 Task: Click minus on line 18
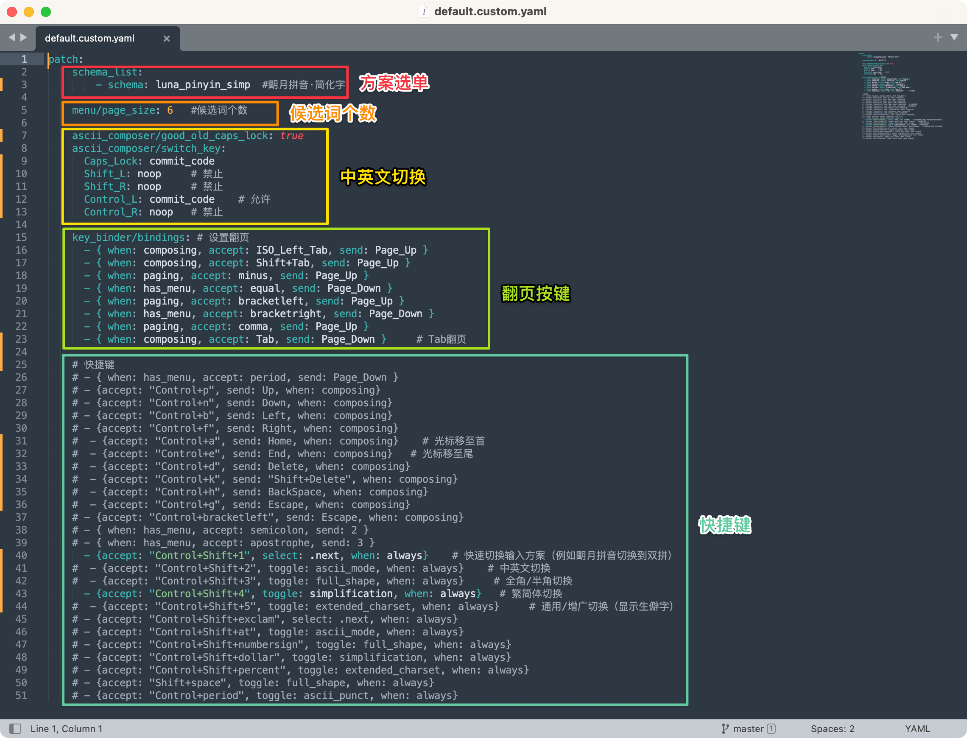click(x=253, y=276)
